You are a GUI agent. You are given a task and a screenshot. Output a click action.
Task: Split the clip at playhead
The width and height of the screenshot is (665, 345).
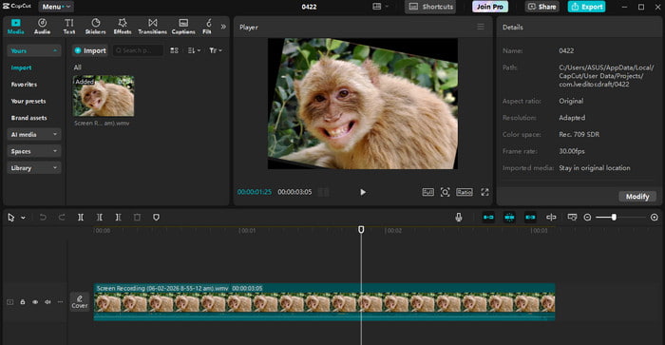pyautogui.click(x=81, y=218)
